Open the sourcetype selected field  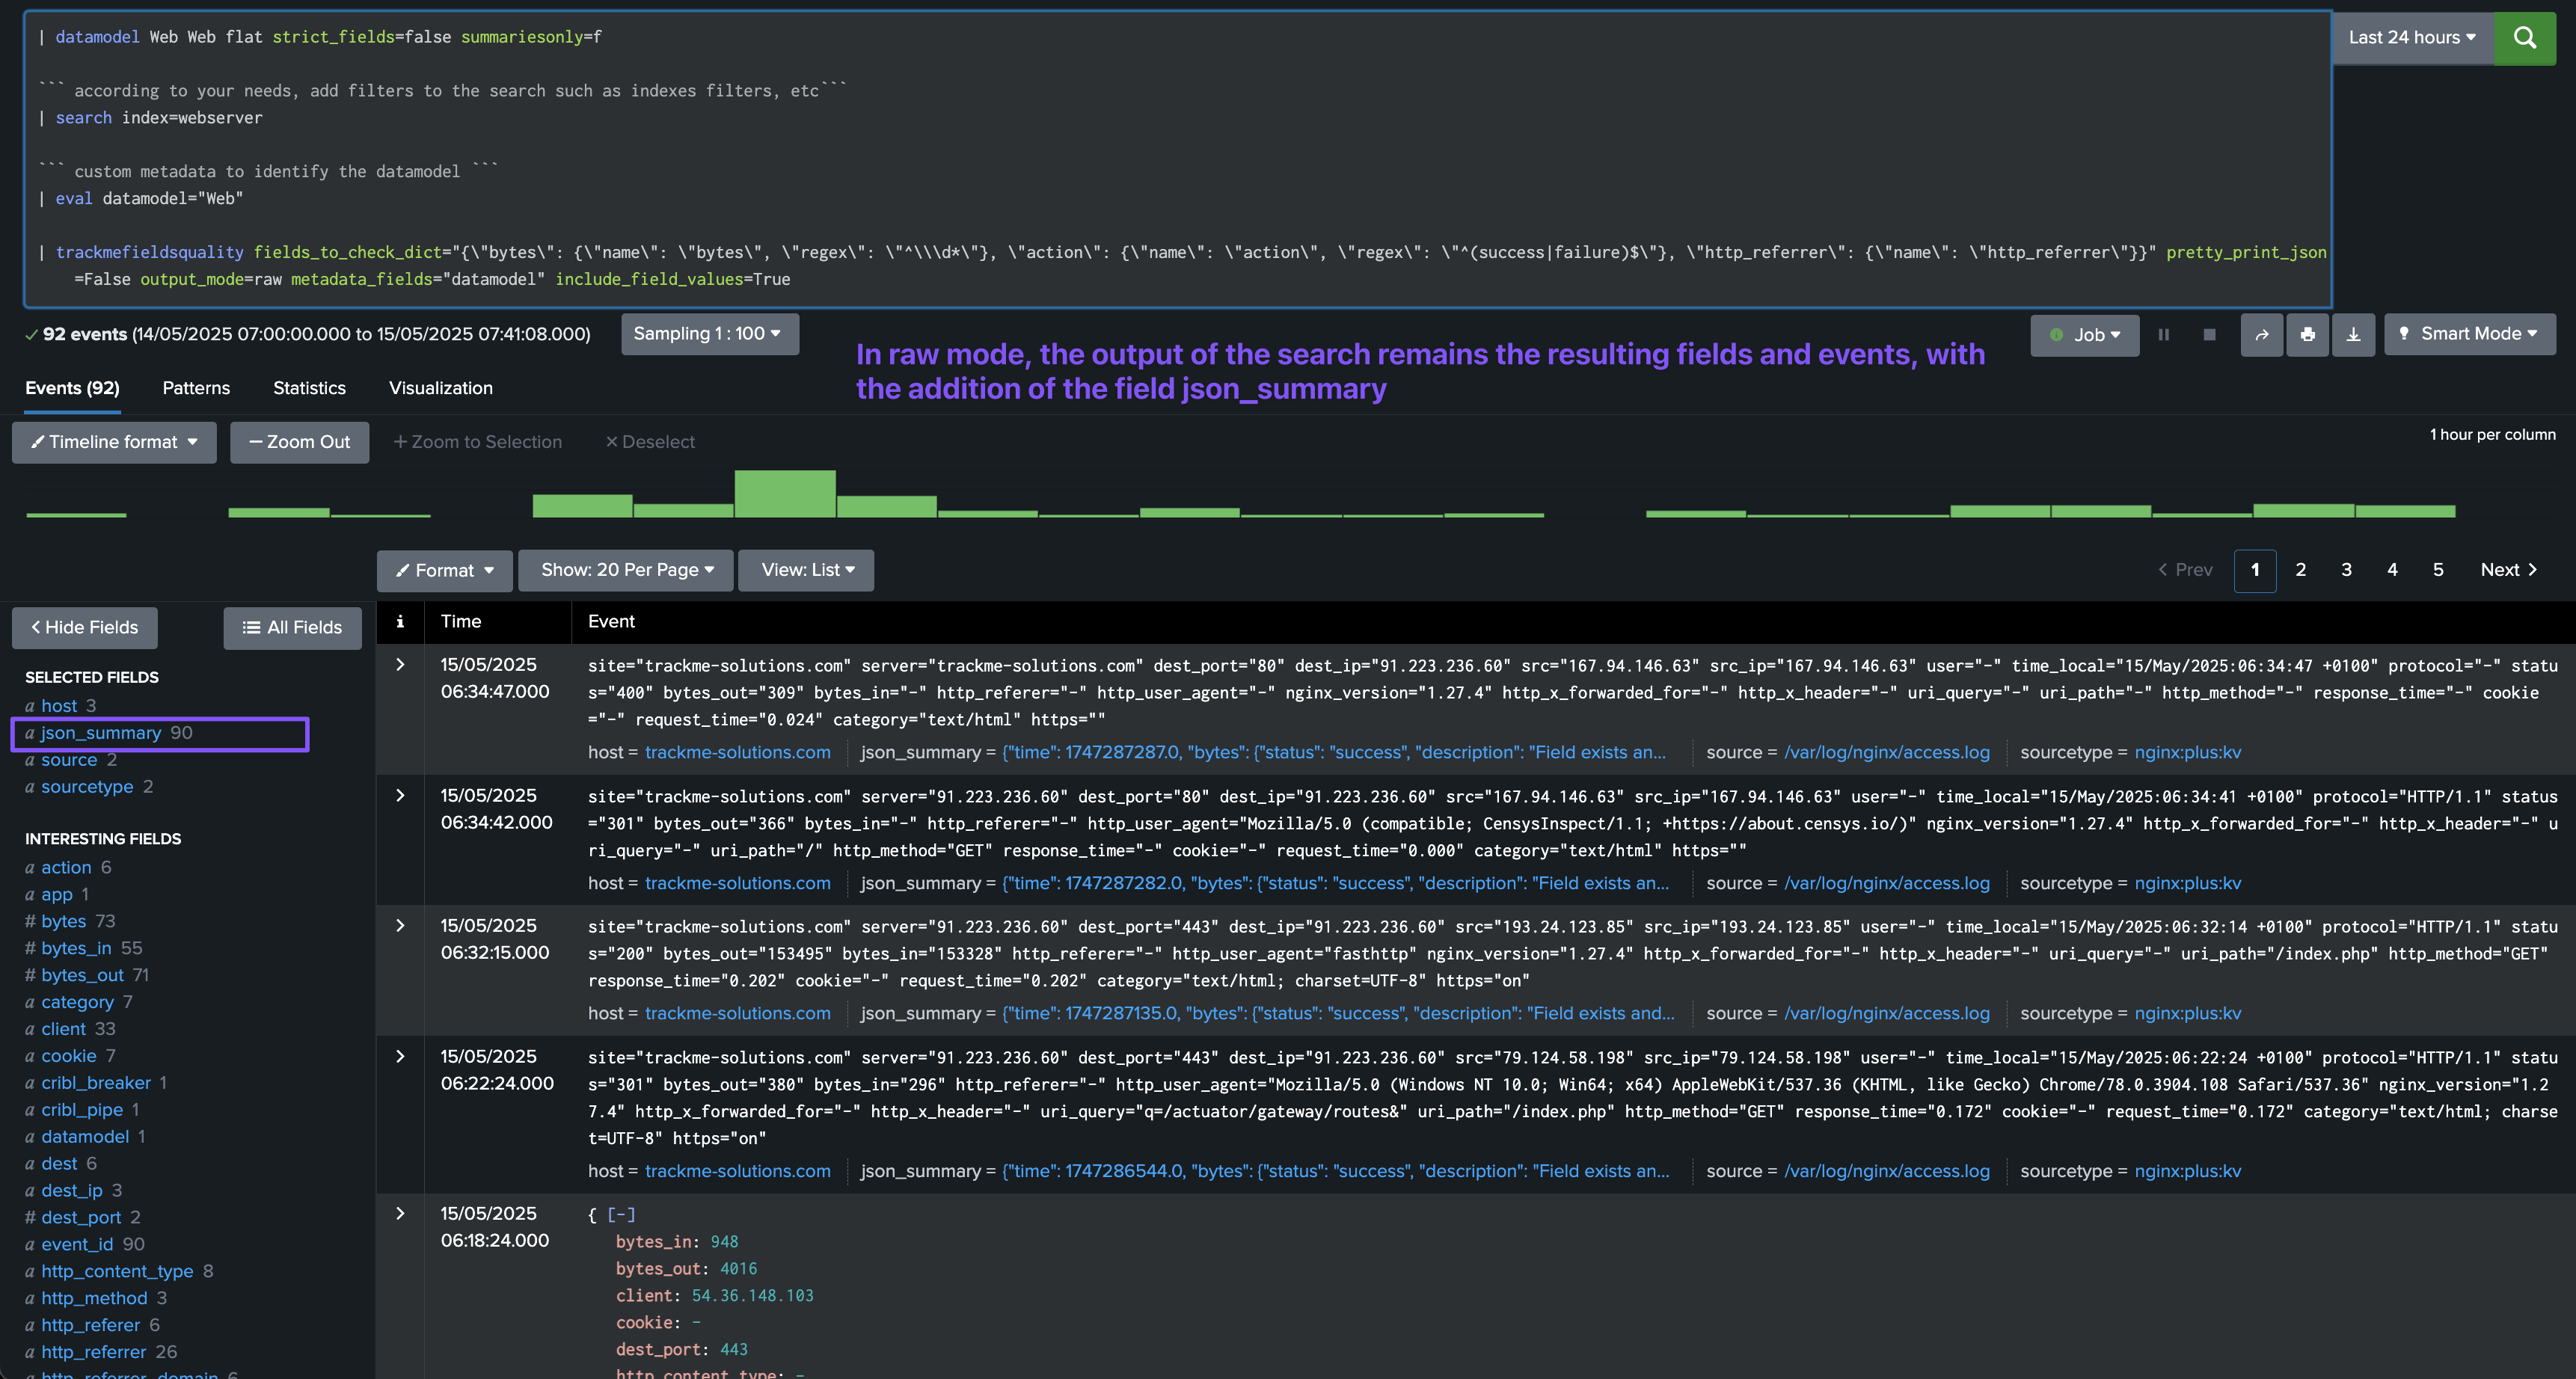pyautogui.click(x=87, y=787)
